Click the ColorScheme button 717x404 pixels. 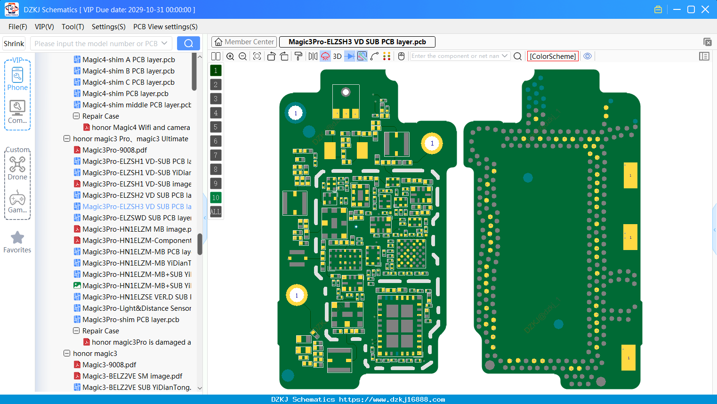(553, 56)
